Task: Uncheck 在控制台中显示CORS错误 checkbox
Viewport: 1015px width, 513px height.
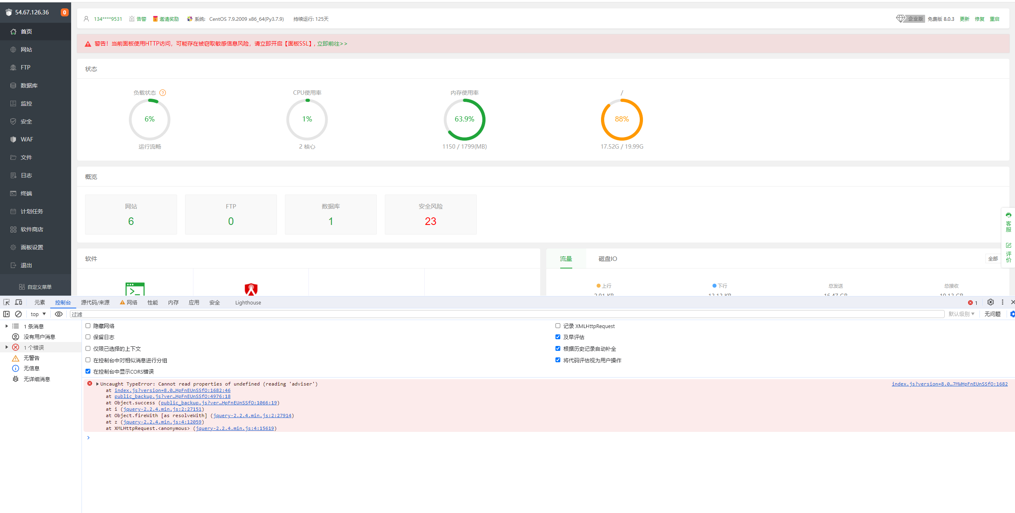Action: [x=88, y=371]
